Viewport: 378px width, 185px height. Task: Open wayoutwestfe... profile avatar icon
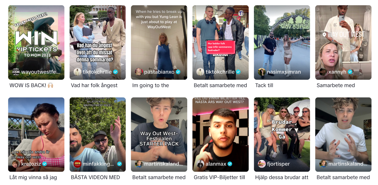16,72
